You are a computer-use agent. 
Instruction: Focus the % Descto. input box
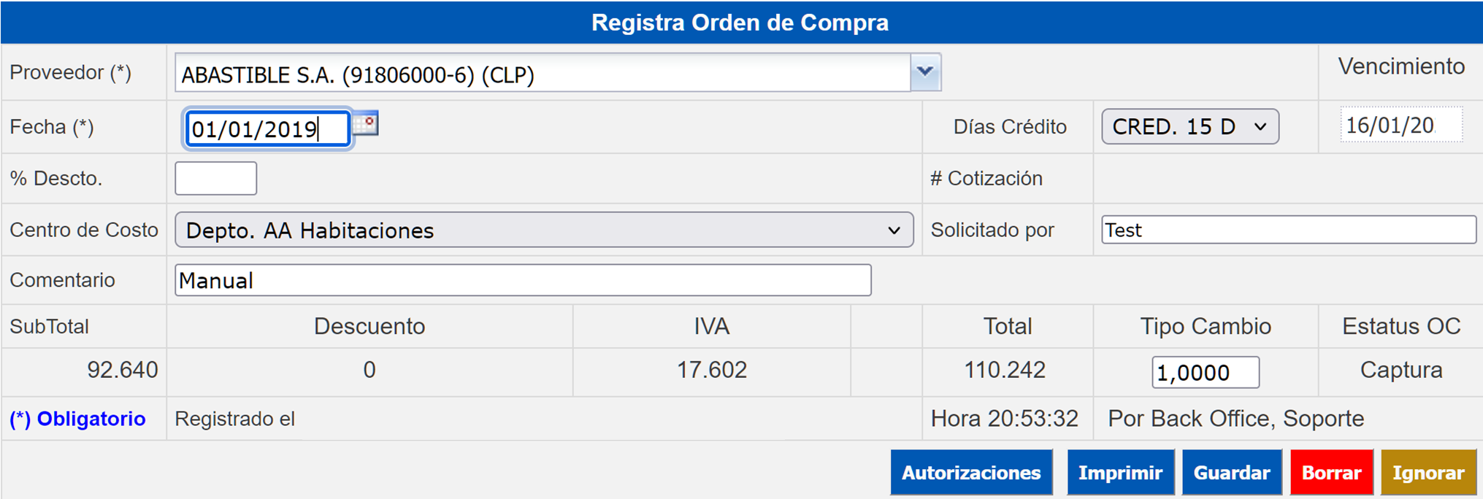215,179
